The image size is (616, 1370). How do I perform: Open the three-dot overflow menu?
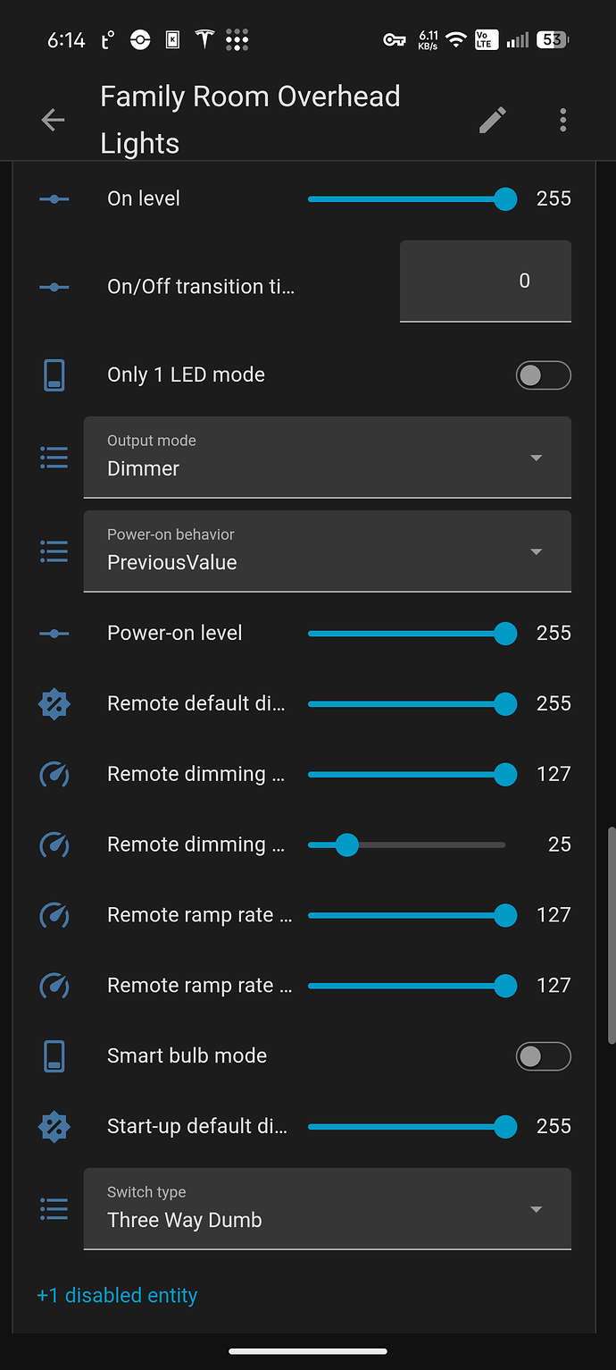click(562, 120)
